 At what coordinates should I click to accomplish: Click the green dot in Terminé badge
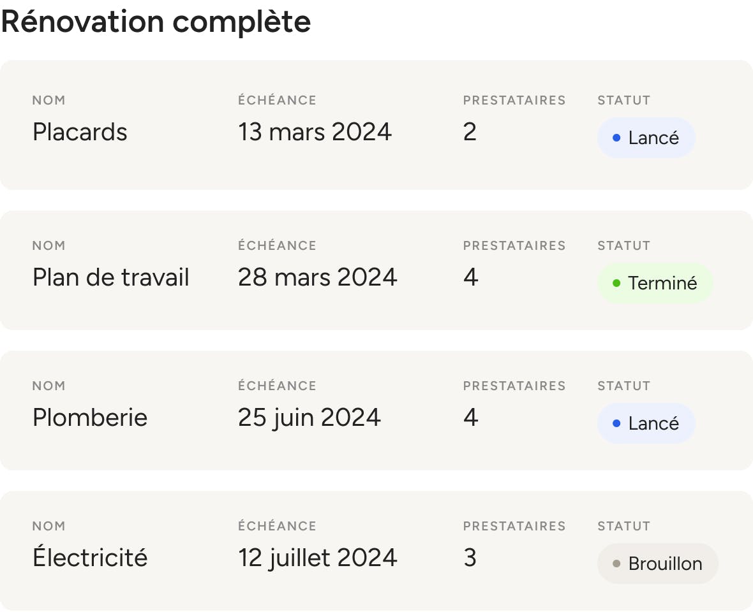coord(616,284)
